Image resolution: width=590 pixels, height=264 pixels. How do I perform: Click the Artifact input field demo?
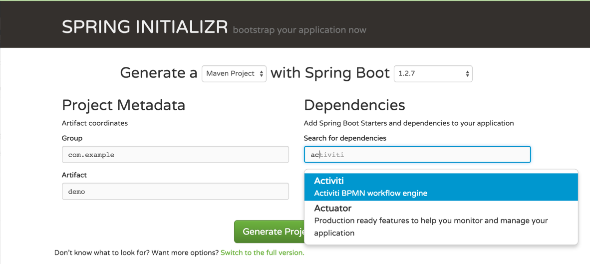pyautogui.click(x=175, y=192)
